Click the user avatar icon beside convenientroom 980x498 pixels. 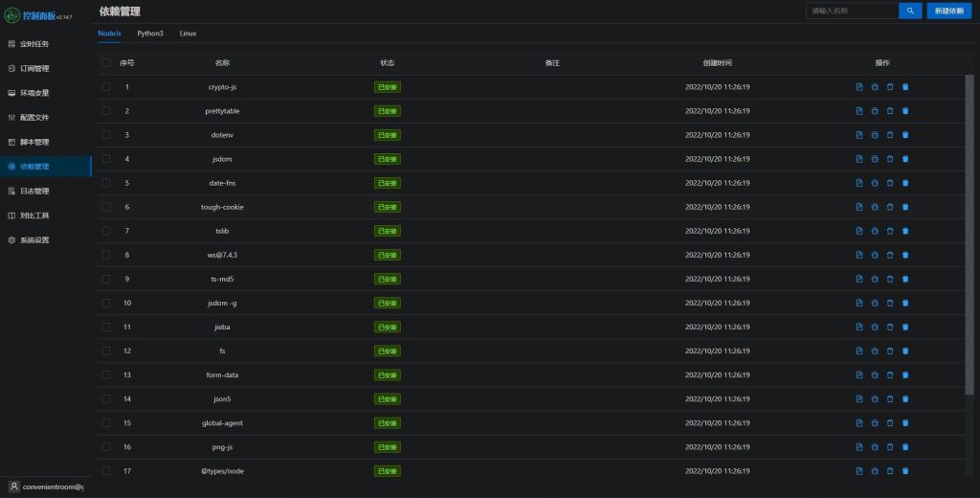(13, 487)
